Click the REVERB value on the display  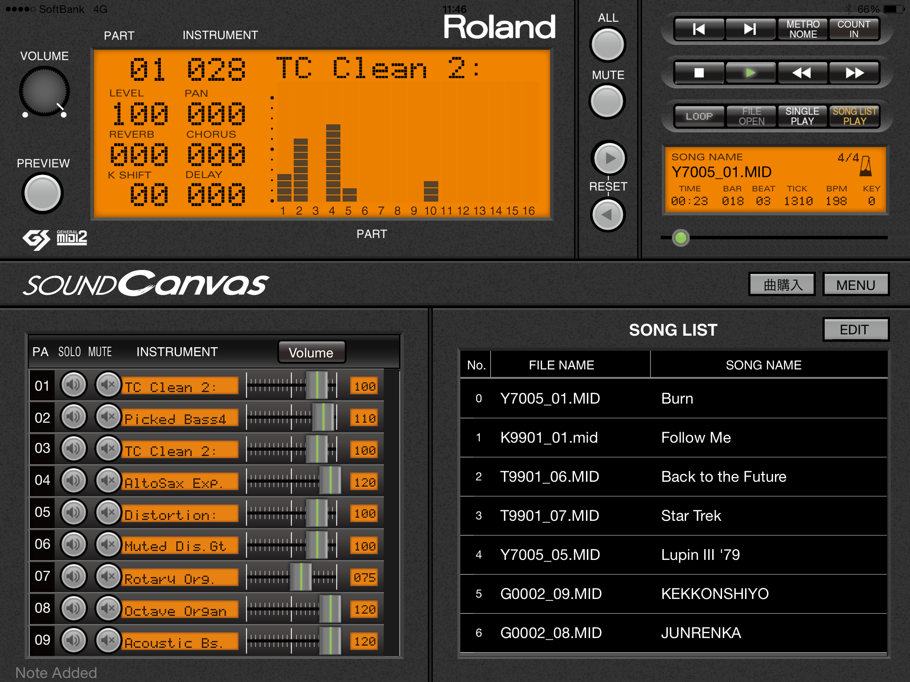(139, 155)
